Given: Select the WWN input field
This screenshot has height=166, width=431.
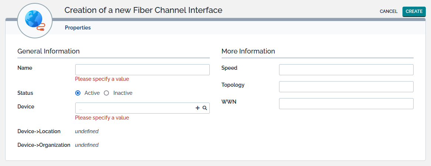Looking at the screenshot, I should coord(346,104).
